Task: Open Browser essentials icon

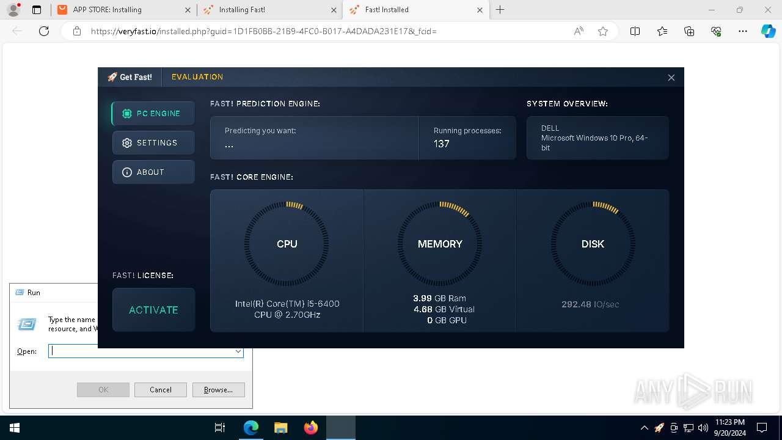Action: click(x=716, y=31)
